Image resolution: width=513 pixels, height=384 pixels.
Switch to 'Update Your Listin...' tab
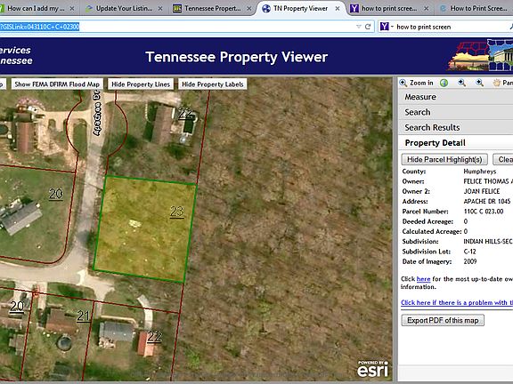click(125, 9)
